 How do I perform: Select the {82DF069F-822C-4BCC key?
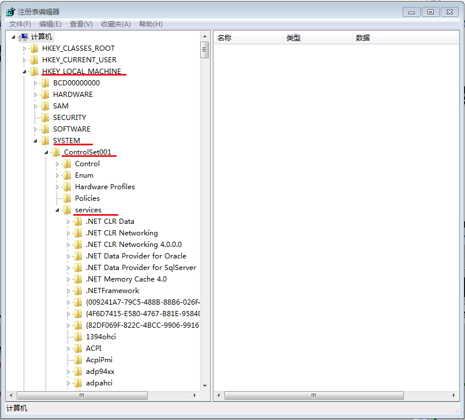pos(142,325)
